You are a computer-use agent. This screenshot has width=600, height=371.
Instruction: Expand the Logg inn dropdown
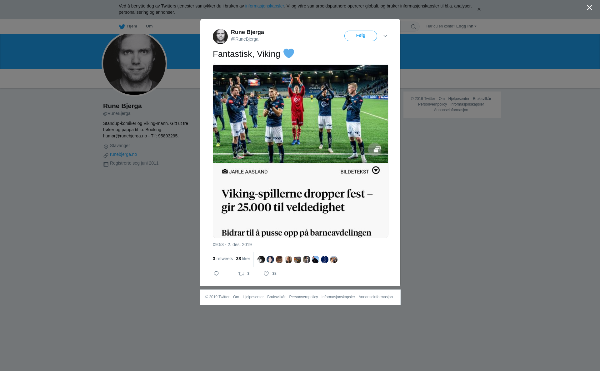click(x=466, y=26)
